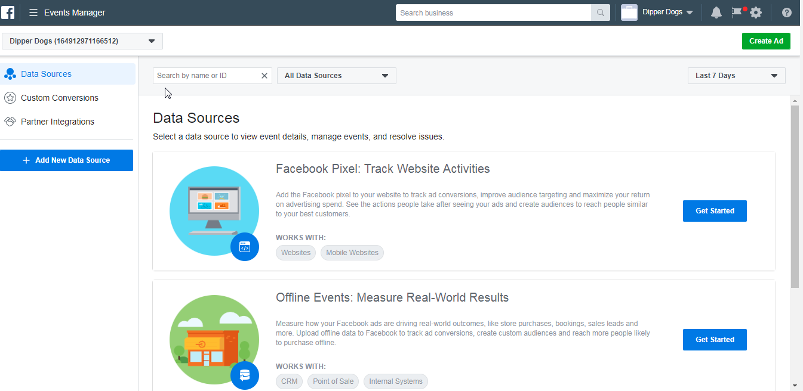The width and height of the screenshot is (803, 391).
Task: Click the Custom Conversions star icon
Action: 10,98
